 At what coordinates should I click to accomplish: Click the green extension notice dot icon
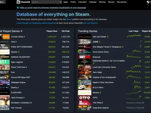pos(18,8)
